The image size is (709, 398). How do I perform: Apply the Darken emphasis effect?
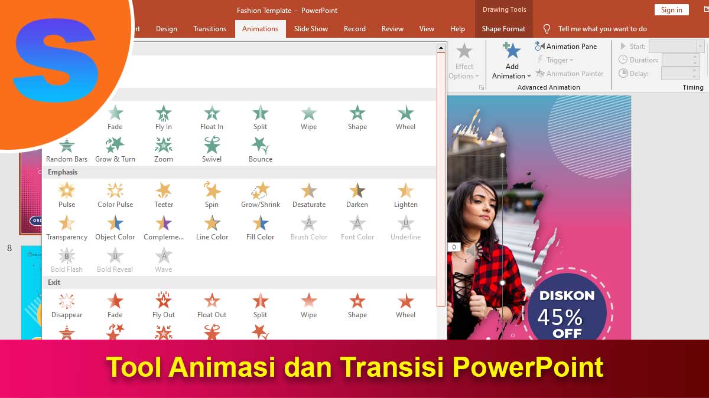pyautogui.click(x=357, y=195)
